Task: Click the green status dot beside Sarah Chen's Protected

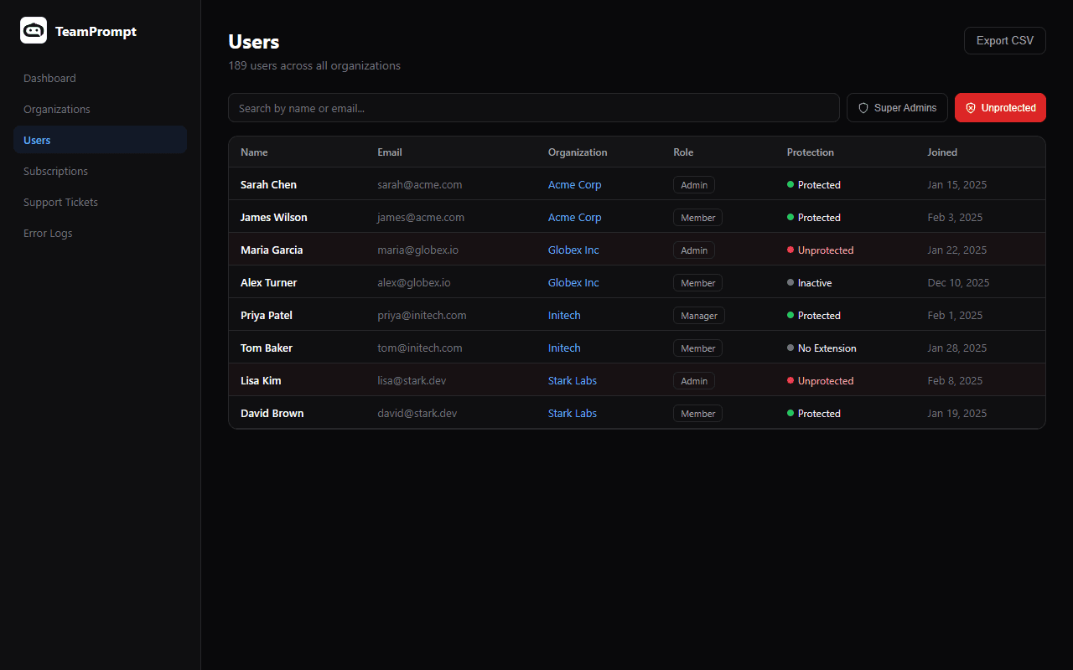Action: 790,184
